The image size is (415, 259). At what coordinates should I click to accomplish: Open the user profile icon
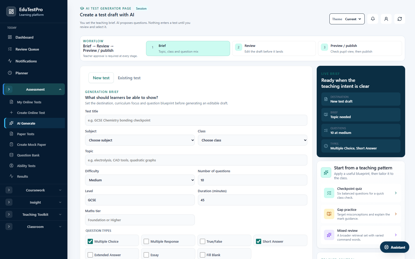tap(386, 19)
